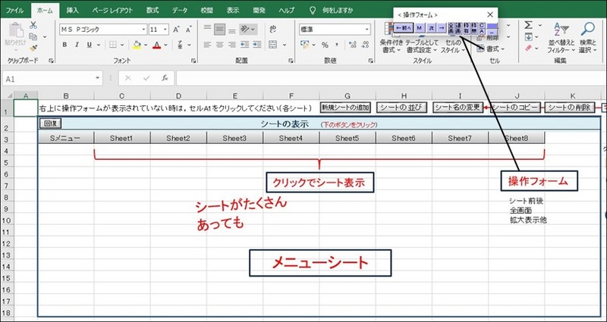The height and width of the screenshot is (322, 607).
Task: Click the red font color swatch
Action: click(156, 45)
